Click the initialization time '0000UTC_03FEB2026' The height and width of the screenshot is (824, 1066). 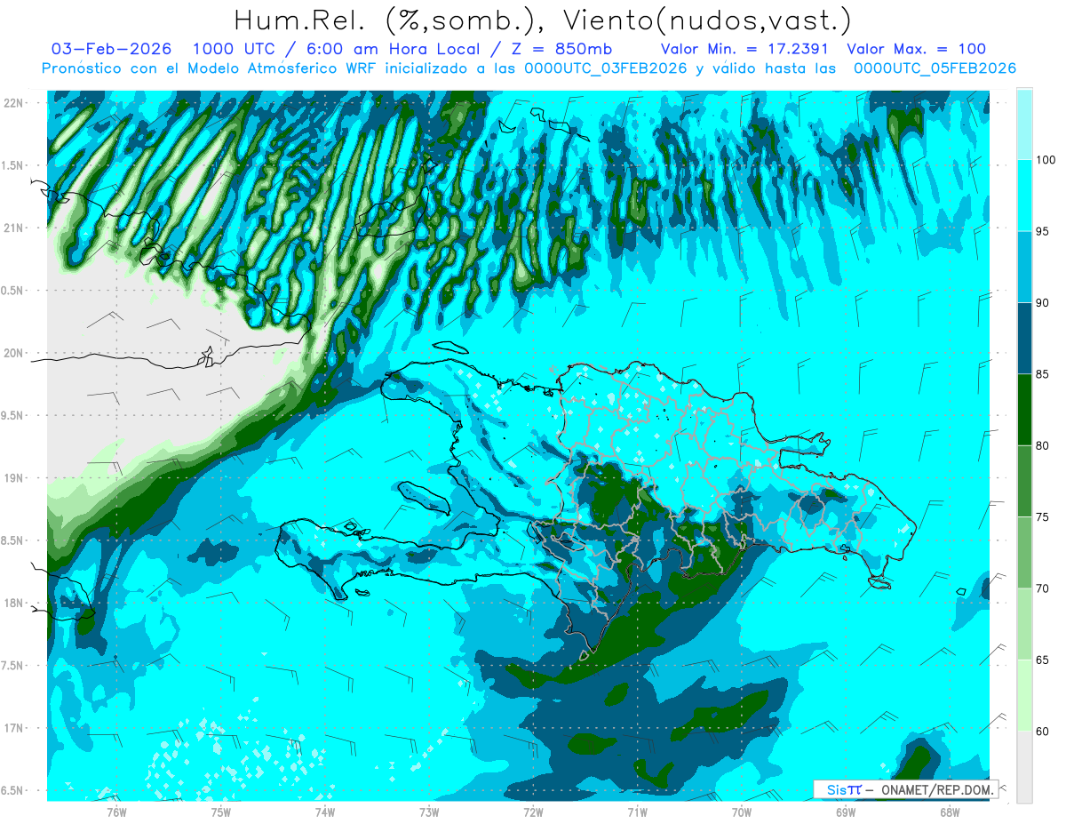606,68
